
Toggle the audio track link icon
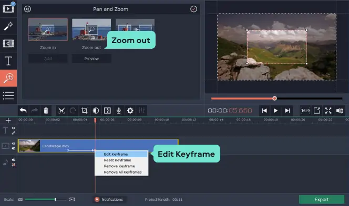click(14, 165)
